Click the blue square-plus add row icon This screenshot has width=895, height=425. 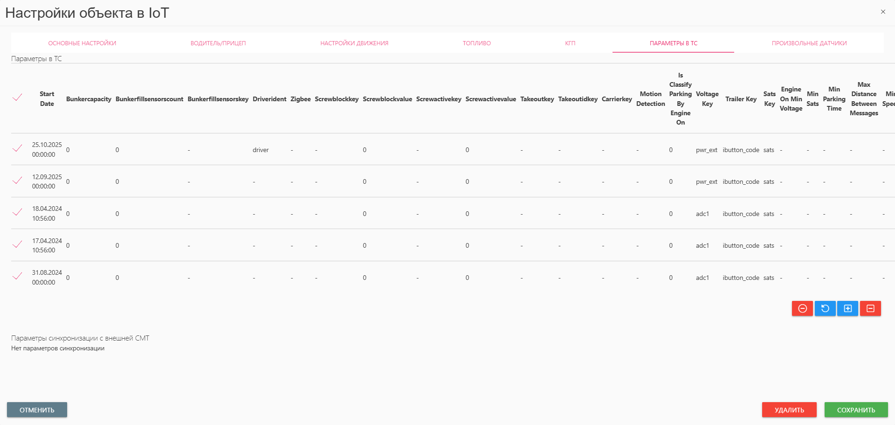pos(847,308)
